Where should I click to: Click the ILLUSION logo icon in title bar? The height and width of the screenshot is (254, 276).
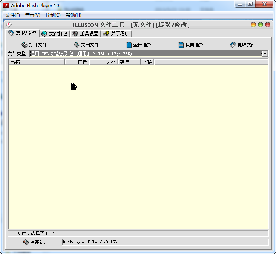pyautogui.click(x=9, y=25)
